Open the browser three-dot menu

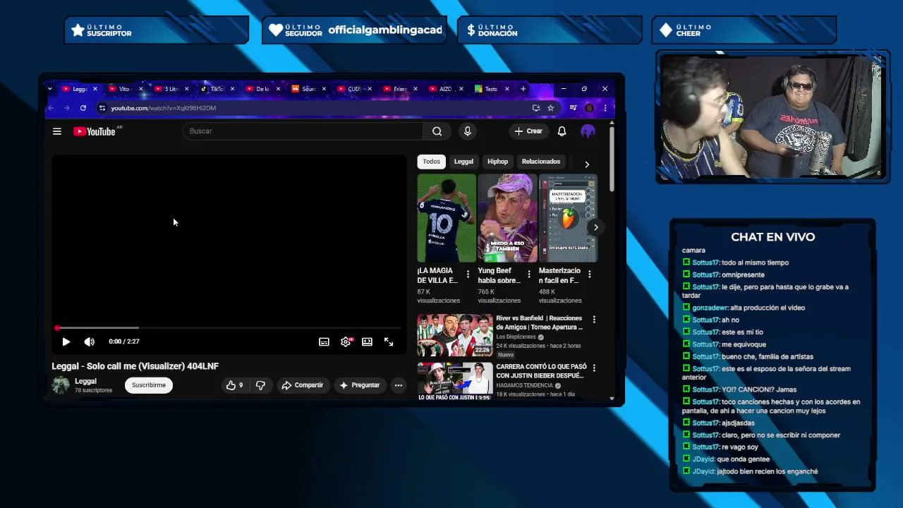pos(605,108)
